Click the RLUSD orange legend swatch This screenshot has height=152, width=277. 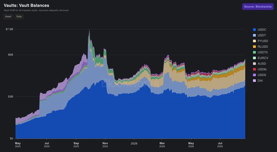pos(254,47)
